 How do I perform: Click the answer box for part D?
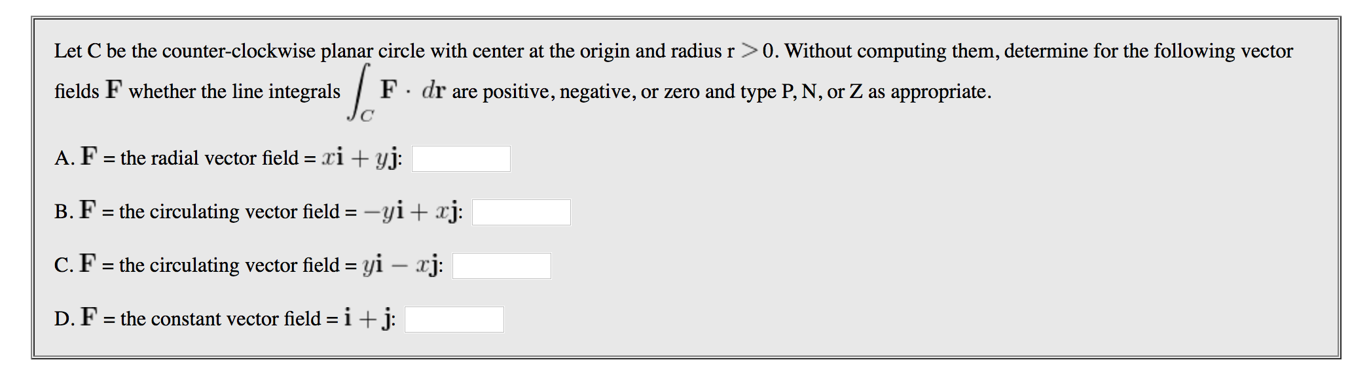[454, 320]
